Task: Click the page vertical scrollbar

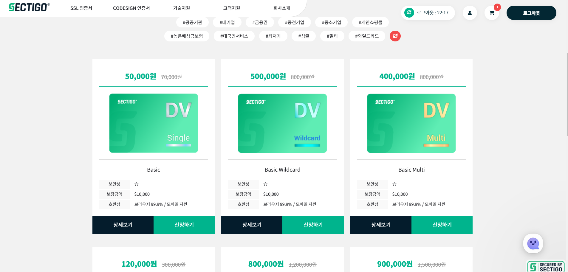Action: 567,94
